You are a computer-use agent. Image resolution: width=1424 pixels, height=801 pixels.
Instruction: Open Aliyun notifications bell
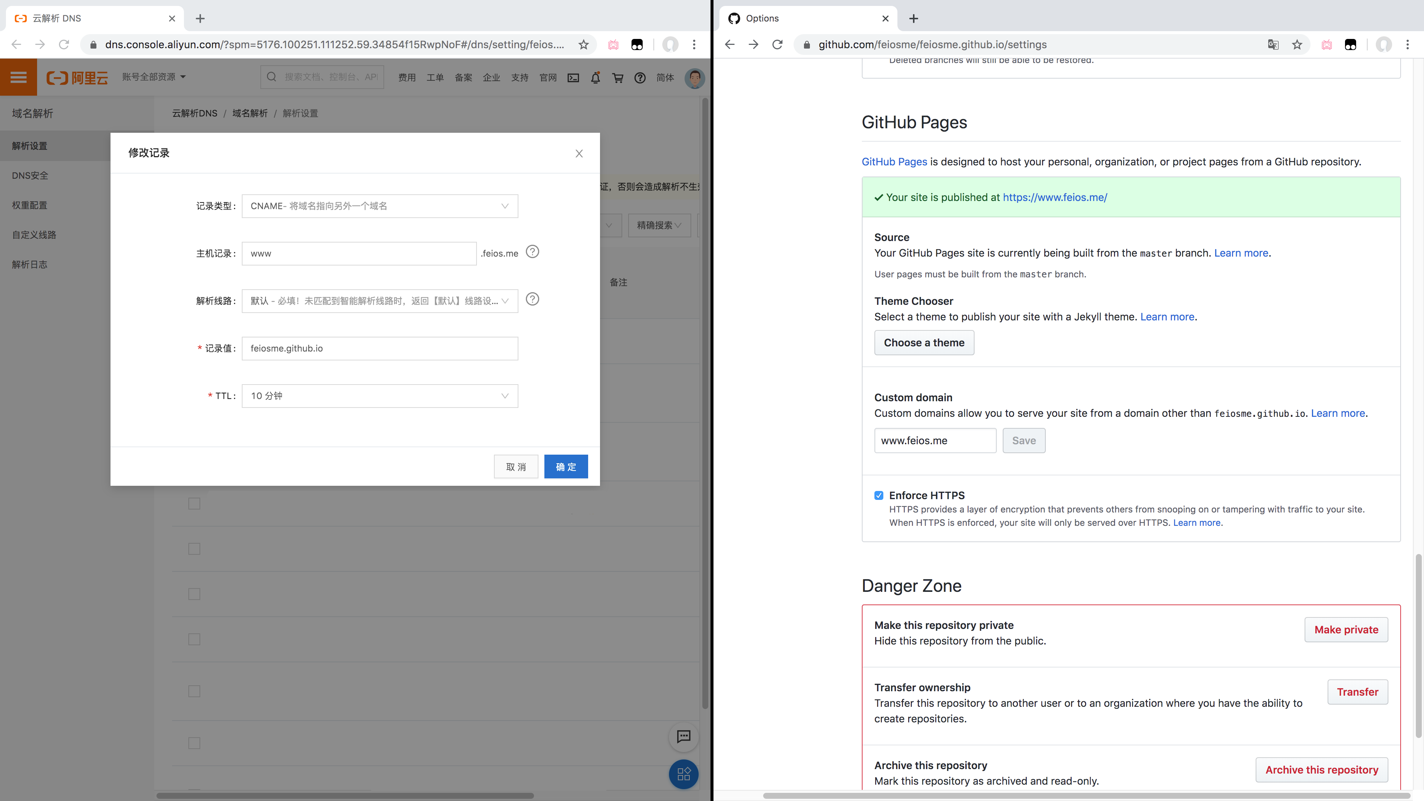pos(595,78)
